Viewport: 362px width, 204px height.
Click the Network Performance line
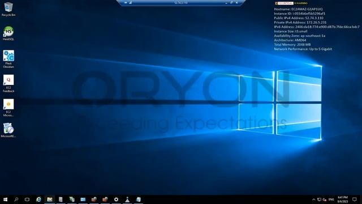(303, 49)
